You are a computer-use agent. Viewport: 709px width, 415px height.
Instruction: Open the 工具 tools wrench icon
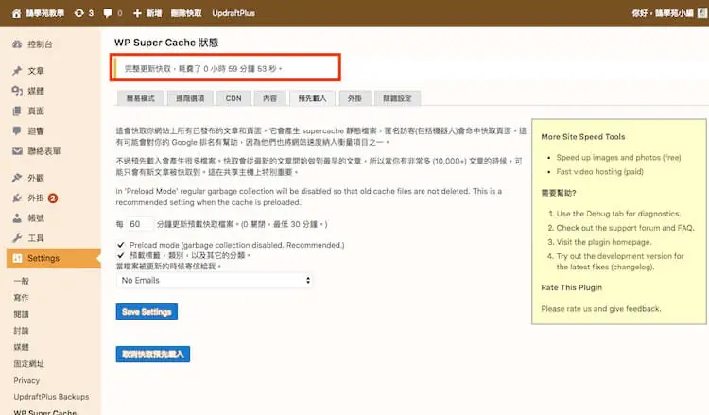click(x=17, y=238)
